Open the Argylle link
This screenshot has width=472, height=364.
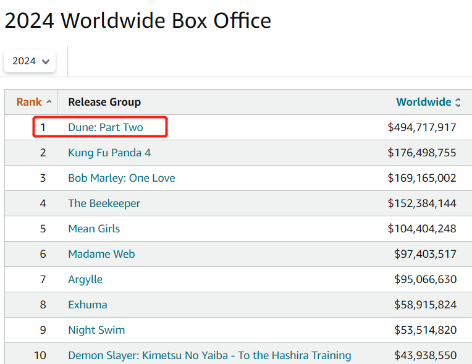tap(85, 279)
